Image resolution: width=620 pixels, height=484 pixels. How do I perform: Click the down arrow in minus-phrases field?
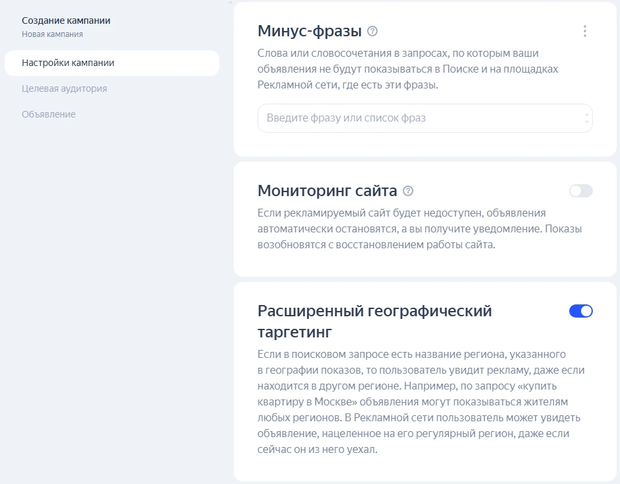[x=586, y=122]
